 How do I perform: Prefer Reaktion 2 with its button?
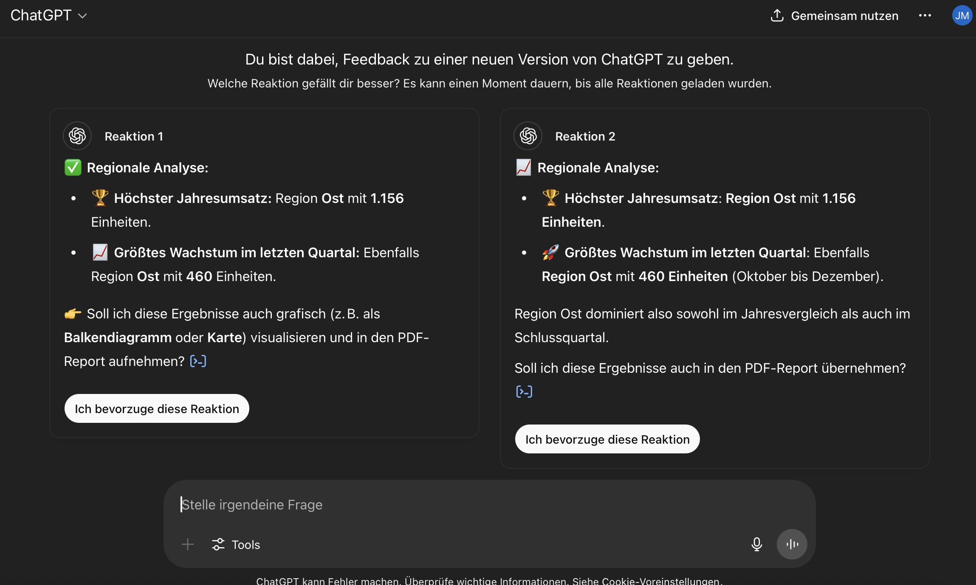pos(607,439)
